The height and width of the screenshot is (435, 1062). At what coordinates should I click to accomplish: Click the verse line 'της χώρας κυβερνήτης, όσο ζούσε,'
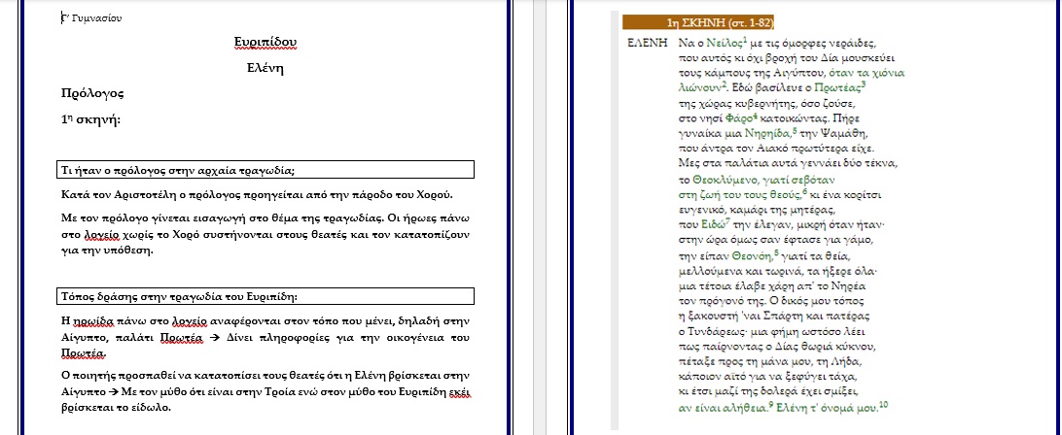coord(767,103)
